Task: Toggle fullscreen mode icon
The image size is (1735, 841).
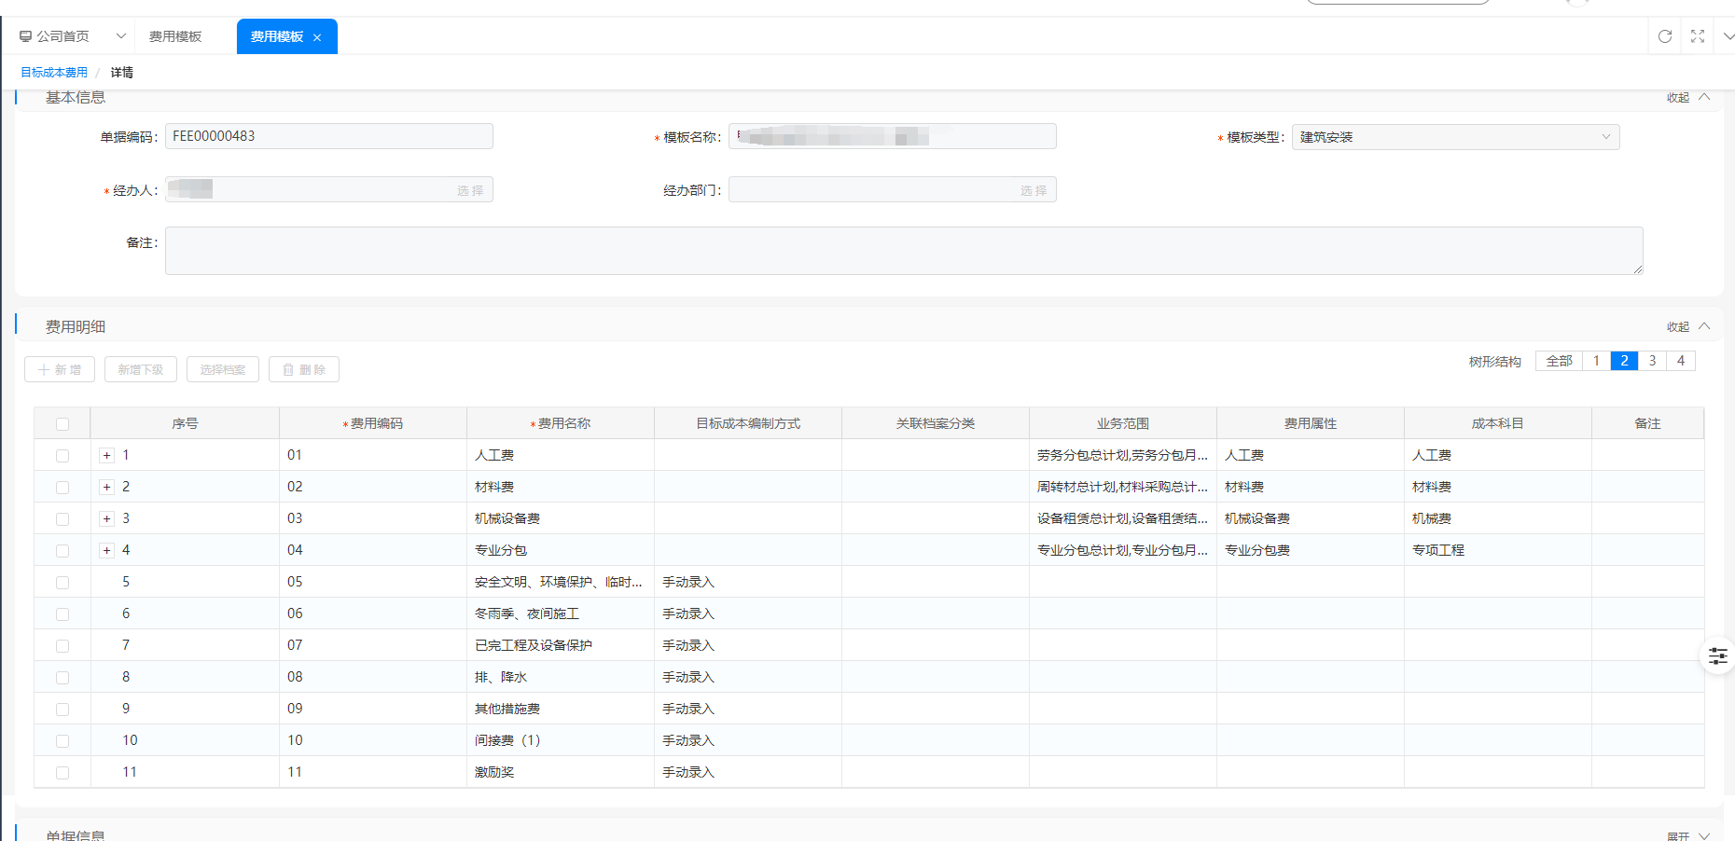Action: [1698, 36]
